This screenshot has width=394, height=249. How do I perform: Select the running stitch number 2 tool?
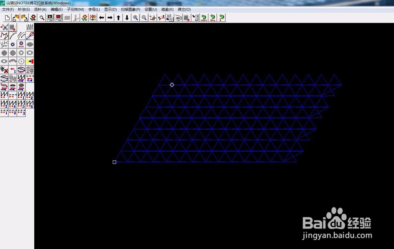13,112
